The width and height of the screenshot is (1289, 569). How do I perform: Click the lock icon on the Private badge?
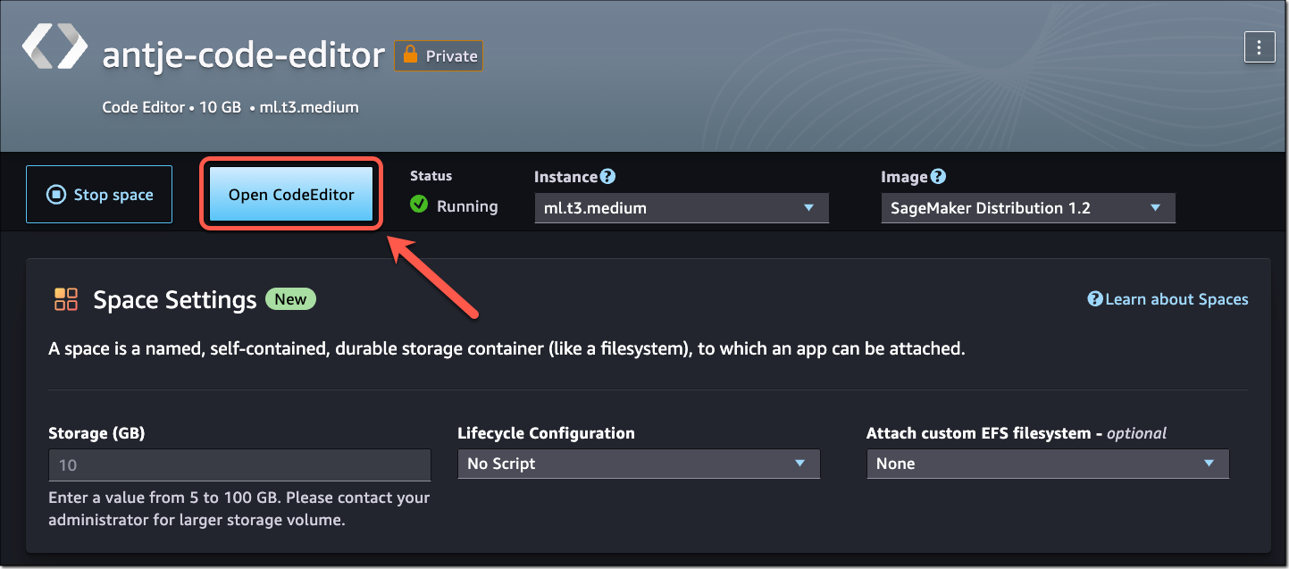(x=408, y=55)
